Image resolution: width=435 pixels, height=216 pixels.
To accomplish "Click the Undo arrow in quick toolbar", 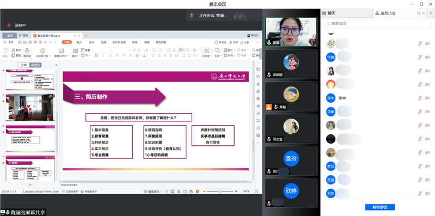I will 46,42.
